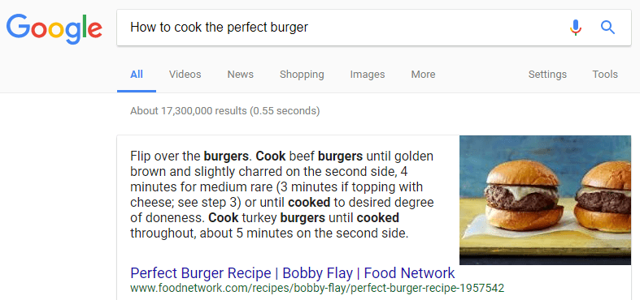The image size is (640, 300).
Task: Open the Settings dropdown
Action: (x=547, y=75)
